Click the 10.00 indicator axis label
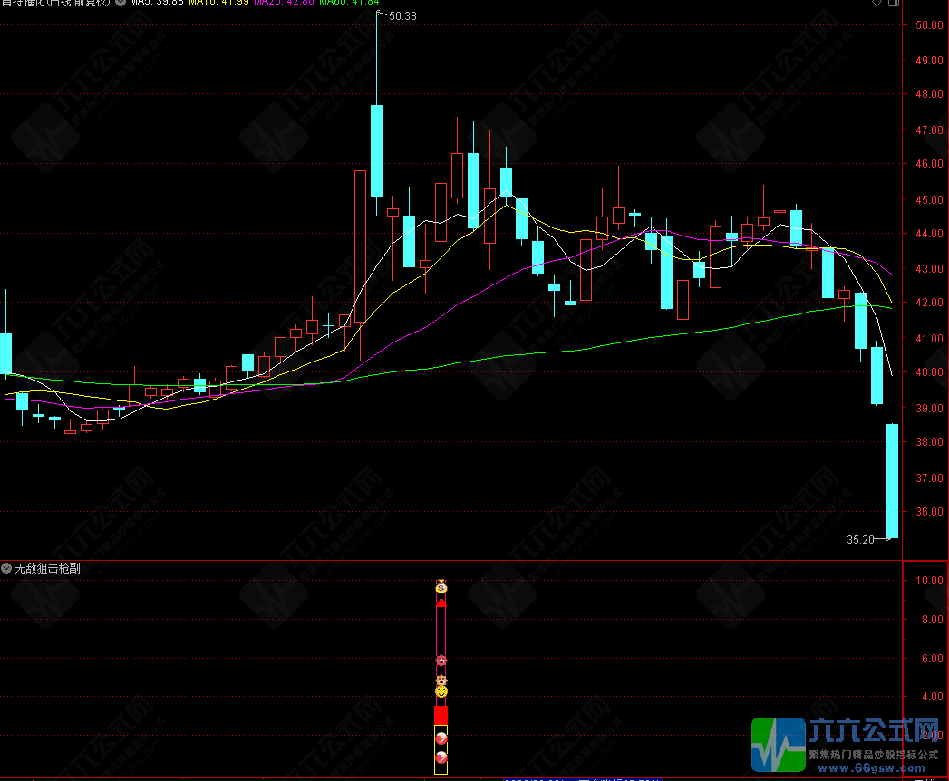 coord(929,580)
